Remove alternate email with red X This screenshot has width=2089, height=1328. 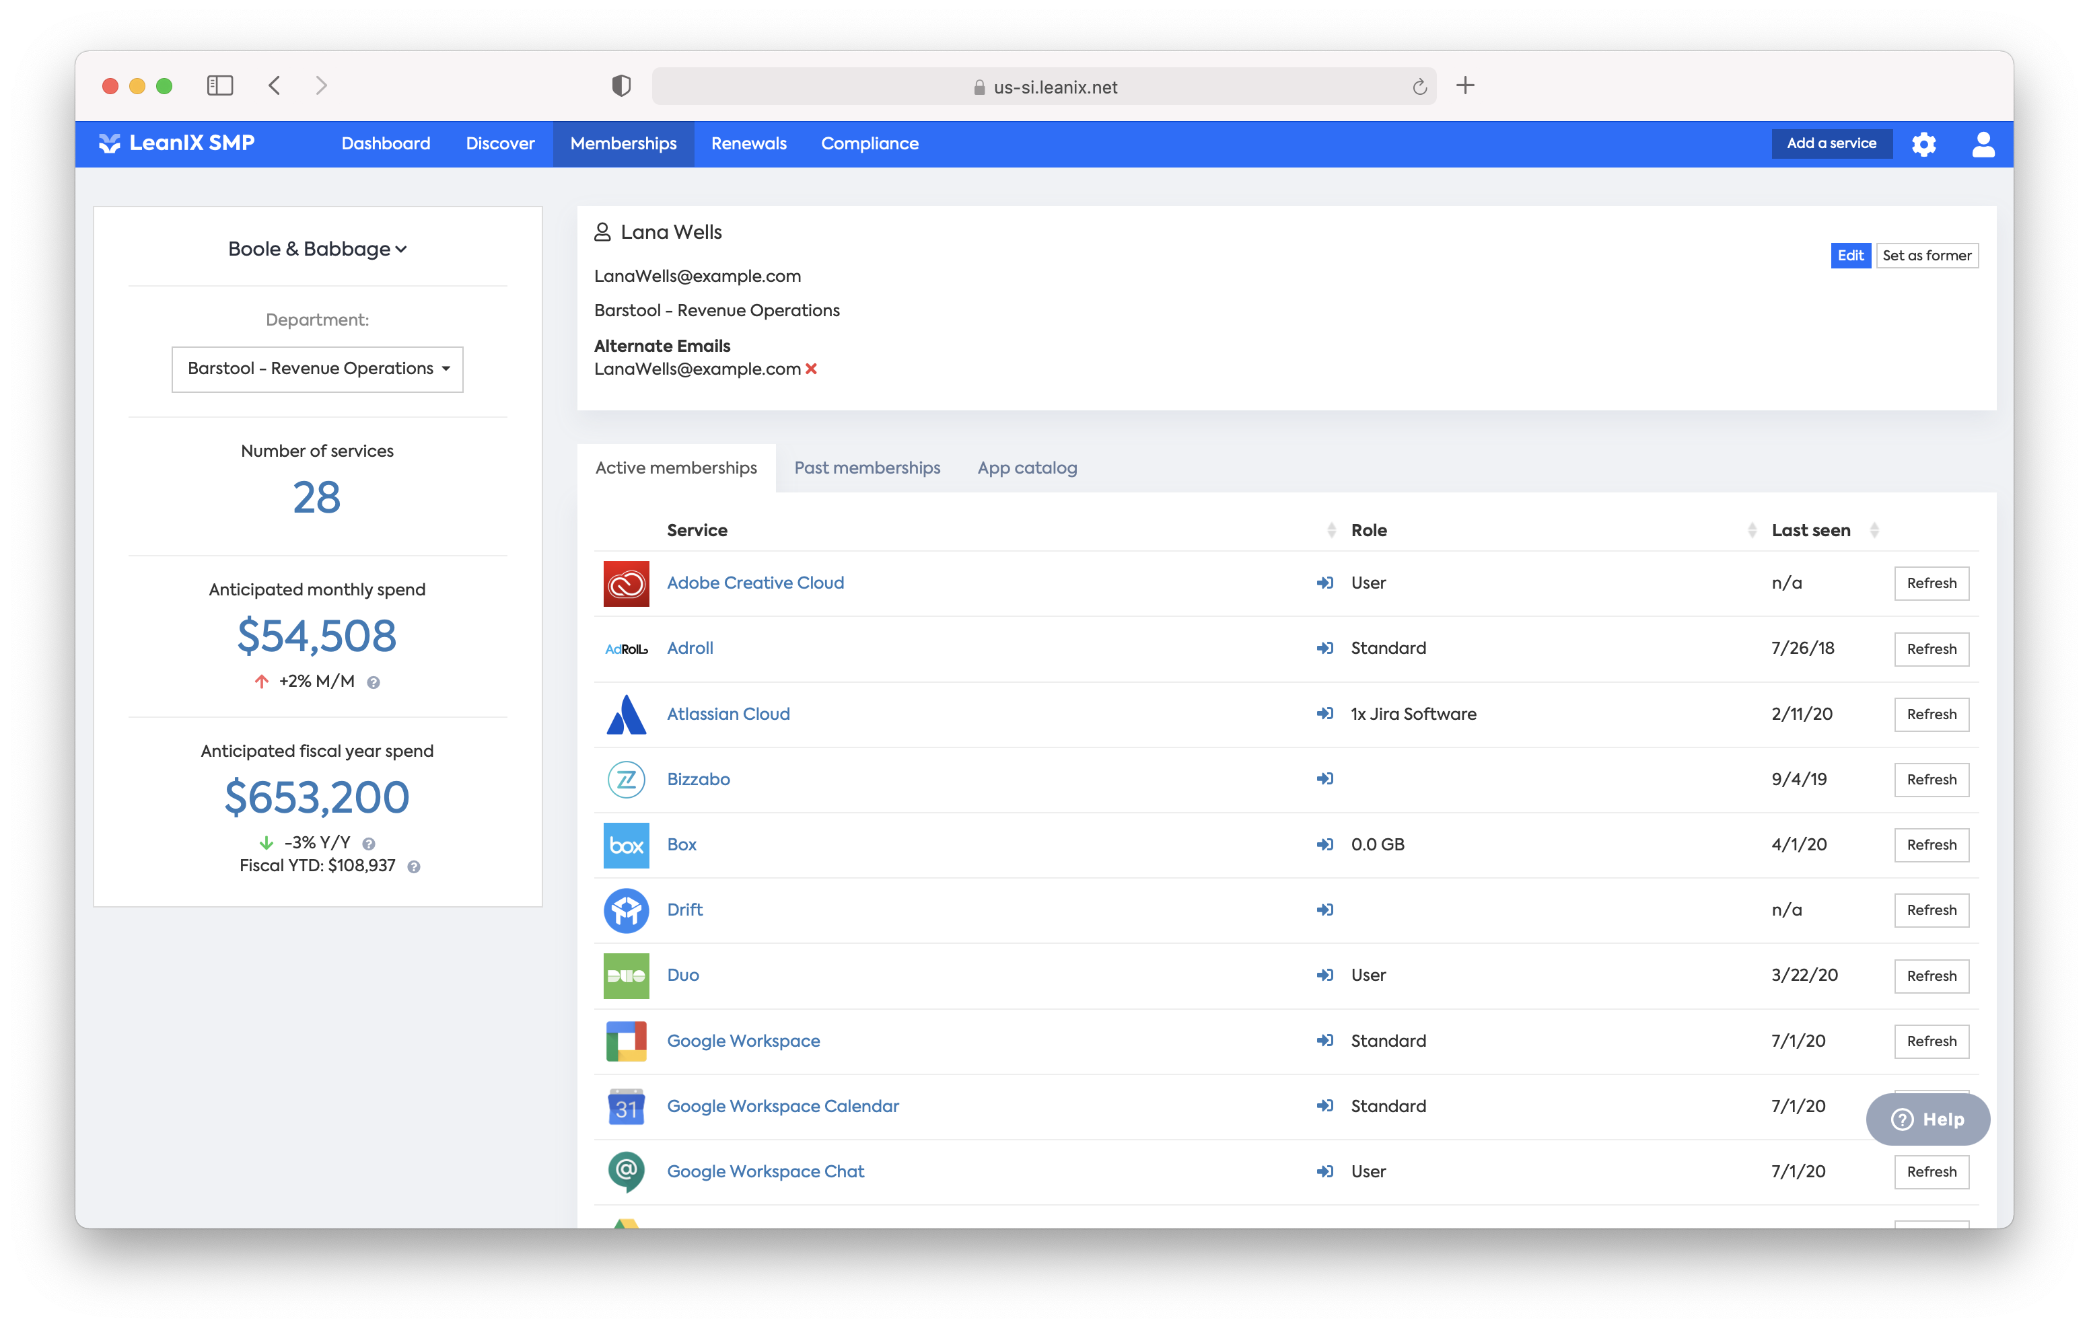click(x=811, y=369)
